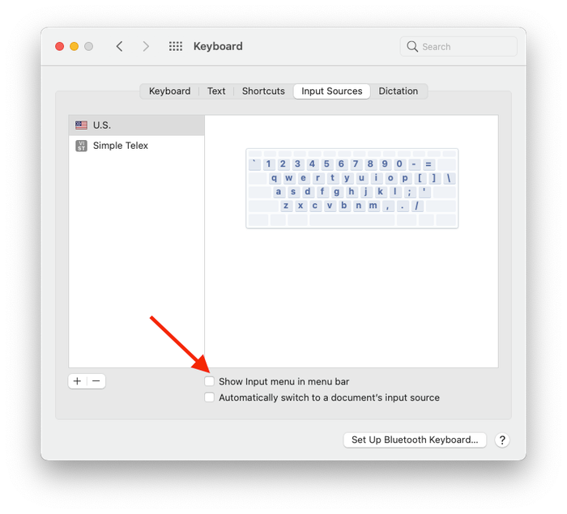Enable Show Input menu in menu bar

click(209, 381)
